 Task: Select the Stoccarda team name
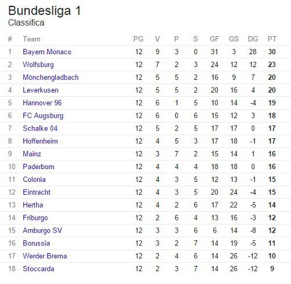[38, 269]
